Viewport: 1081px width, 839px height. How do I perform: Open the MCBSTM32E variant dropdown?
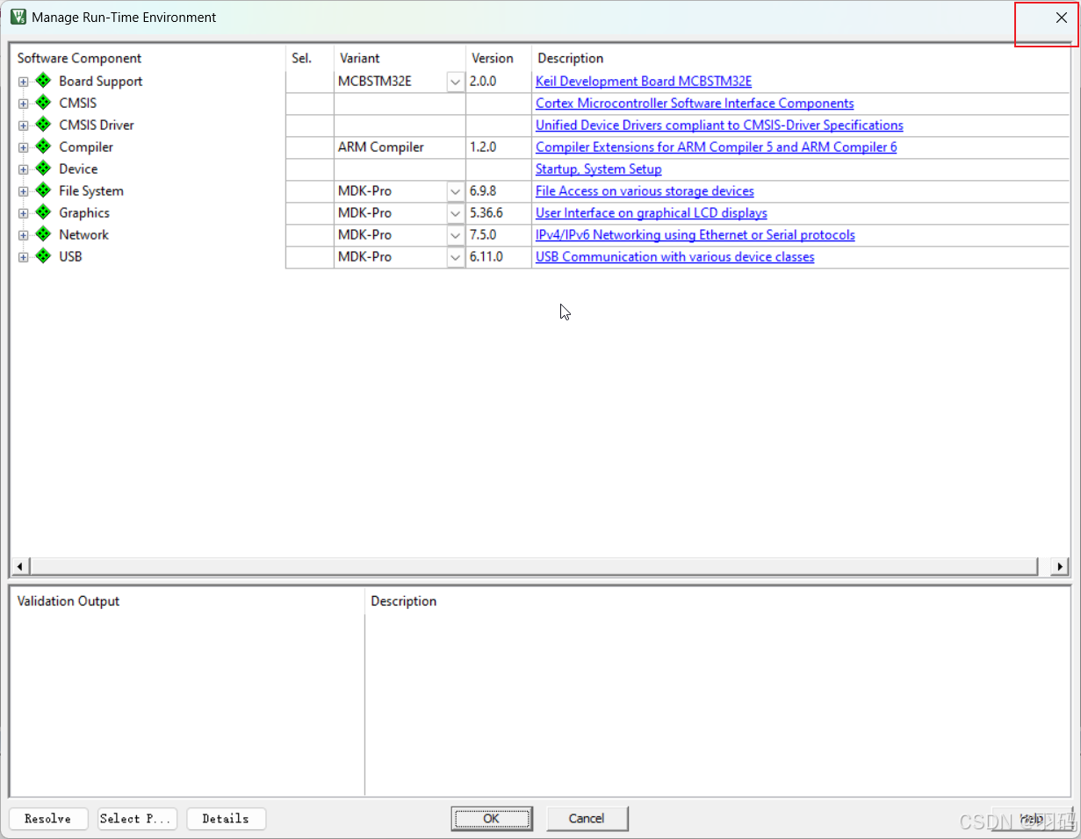point(456,82)
